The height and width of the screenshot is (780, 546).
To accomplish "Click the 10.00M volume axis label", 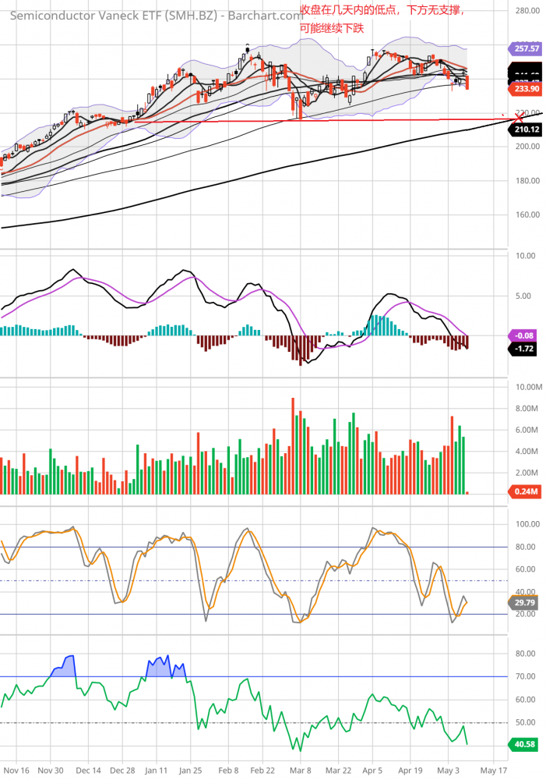I will [529, 388].
